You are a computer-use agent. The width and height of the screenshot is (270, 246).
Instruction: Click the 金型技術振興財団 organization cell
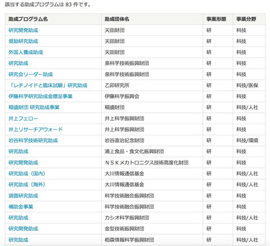[152, 229]
